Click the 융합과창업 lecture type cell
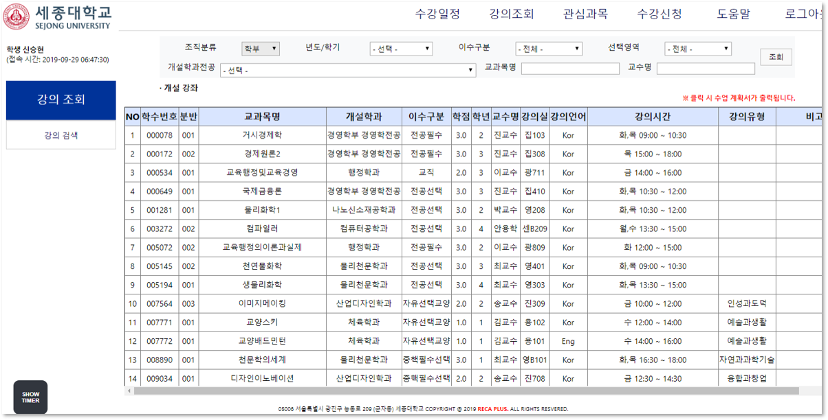This screenshot has height=420, width=828. click(x=747, y=378)
